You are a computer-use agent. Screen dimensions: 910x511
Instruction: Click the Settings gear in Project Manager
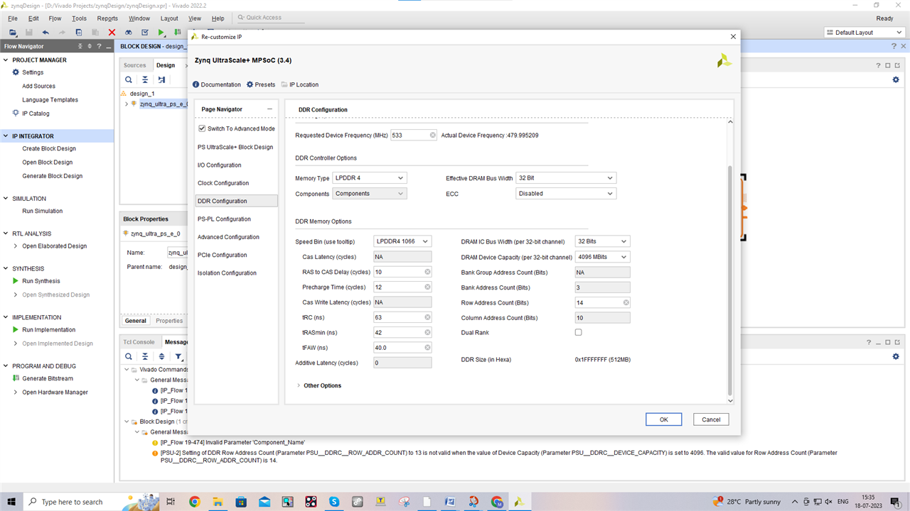pos(16,72)
